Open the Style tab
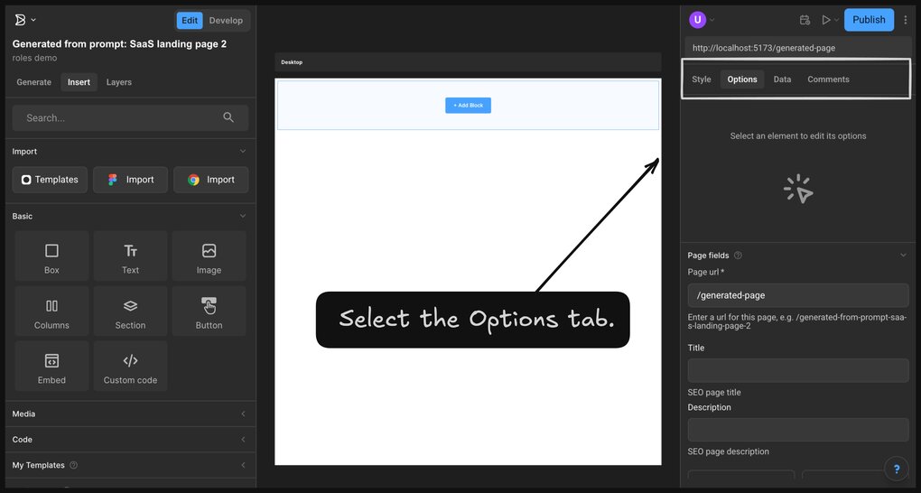The width and height of the screenshot is (921, 493). click(702, 79)
